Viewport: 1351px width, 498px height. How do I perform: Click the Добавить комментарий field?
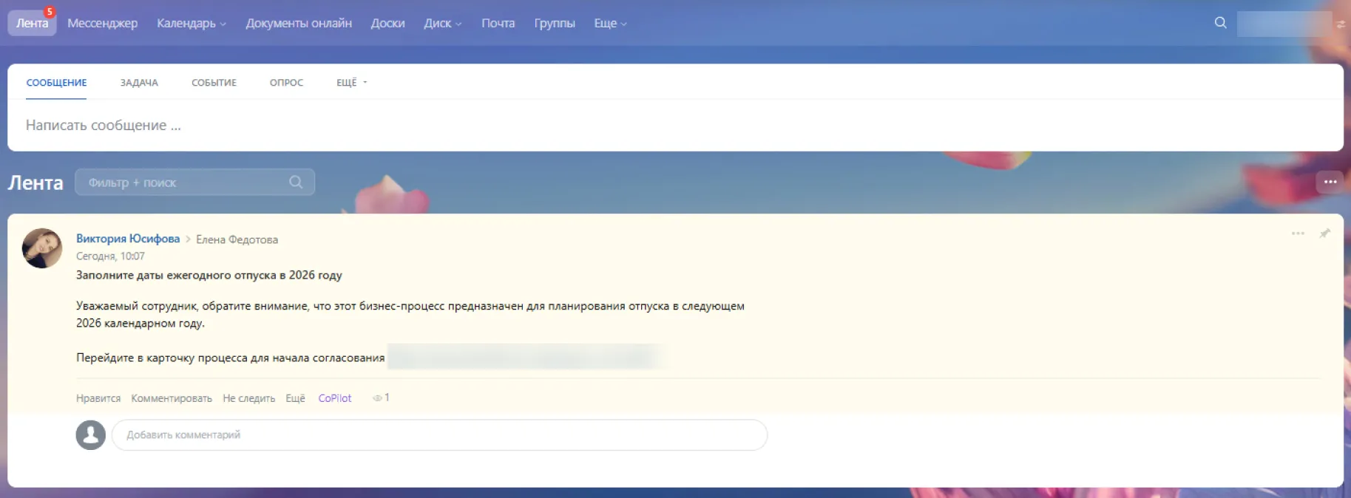pyautogui.click(x=439, y=435)
